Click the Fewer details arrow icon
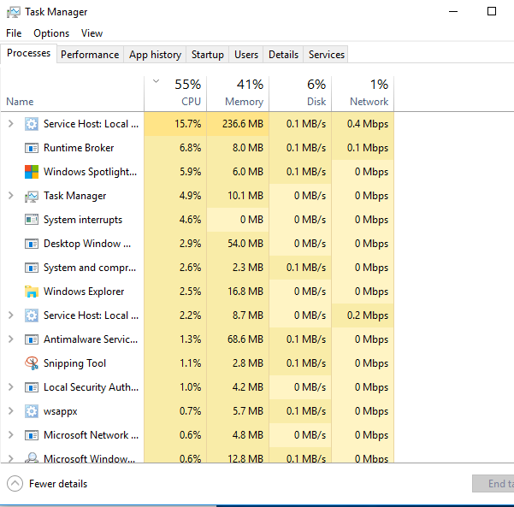This screenshot has width=514, height=507. (x=15, y=484)
